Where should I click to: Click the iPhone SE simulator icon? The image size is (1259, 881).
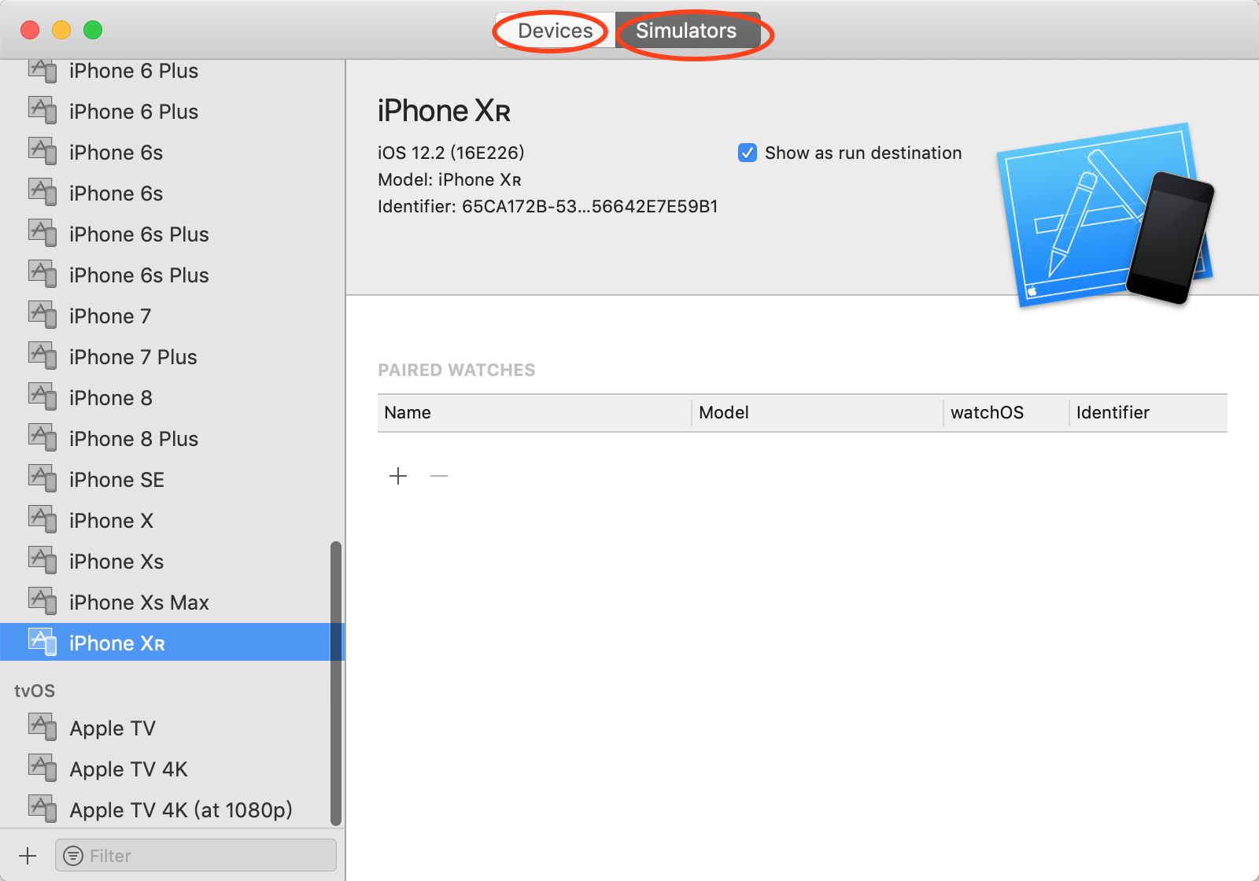(x=42, y=479)
